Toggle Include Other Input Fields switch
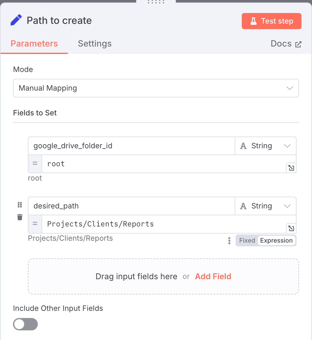 point(25,324)
